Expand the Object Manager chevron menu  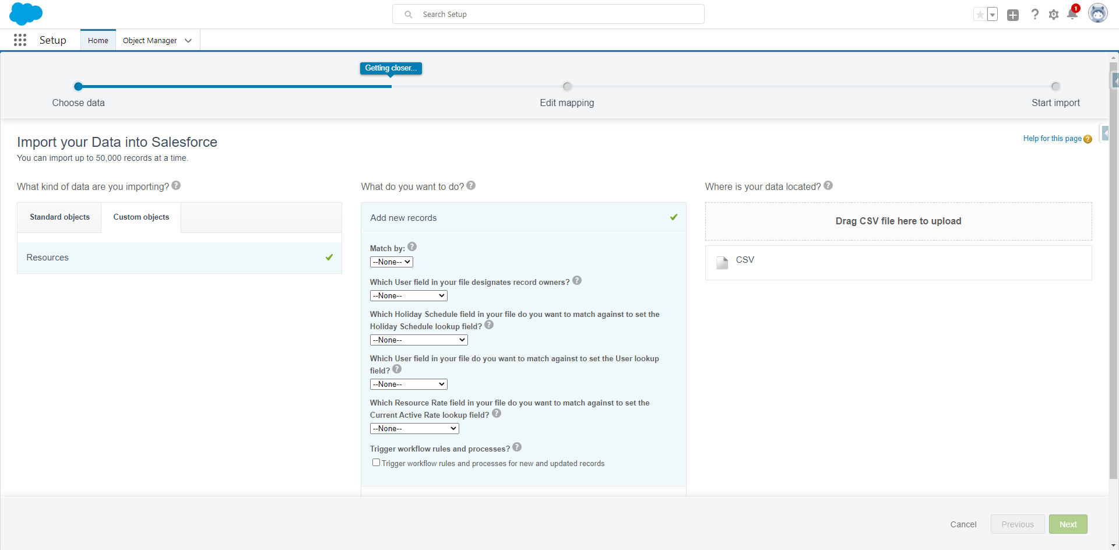pyautogui.click(x=188, y=41)
